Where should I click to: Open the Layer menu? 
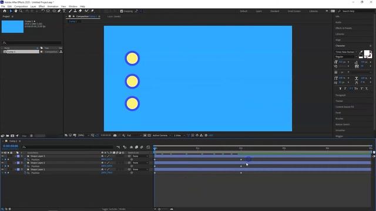point(33,6)
